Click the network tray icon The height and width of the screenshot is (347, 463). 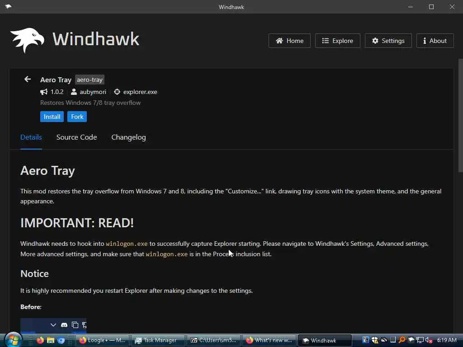[420, 340]
